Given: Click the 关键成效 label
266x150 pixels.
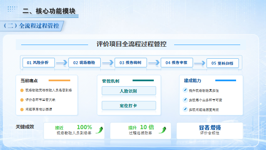Looking at the screenshot, I should 25,127.
